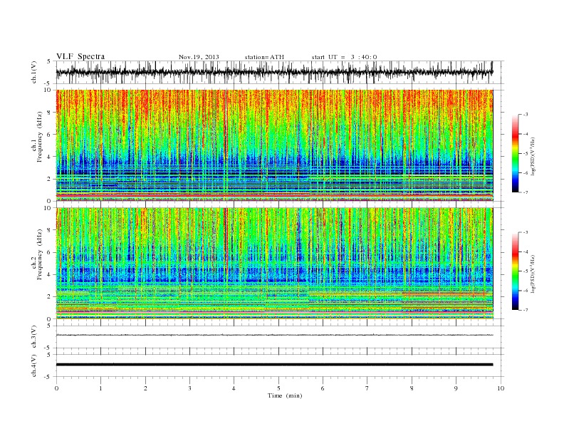Click the thick ch.4 signal trace
Viewport: 564px width, 436px height.
coord(274,365)
